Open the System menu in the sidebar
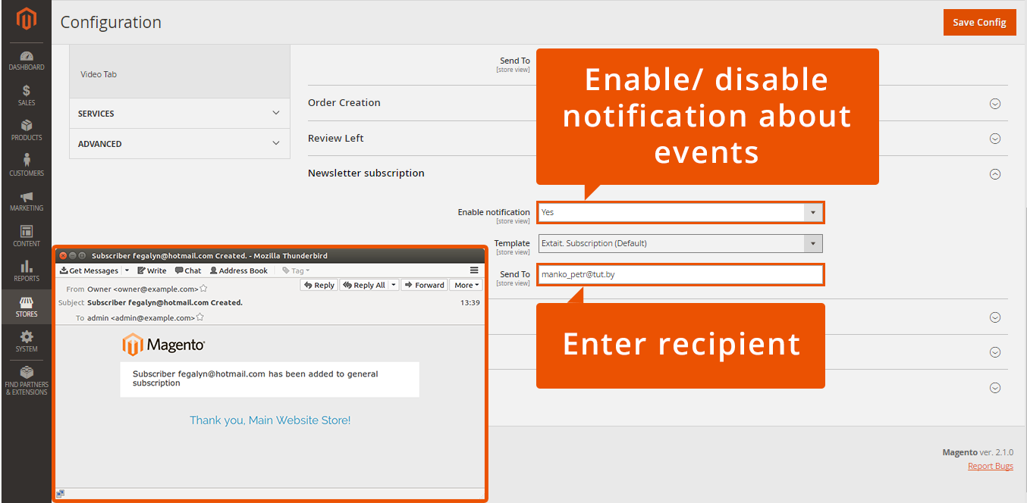Viewport: 1027px width, 503px height. coord(27,342)
